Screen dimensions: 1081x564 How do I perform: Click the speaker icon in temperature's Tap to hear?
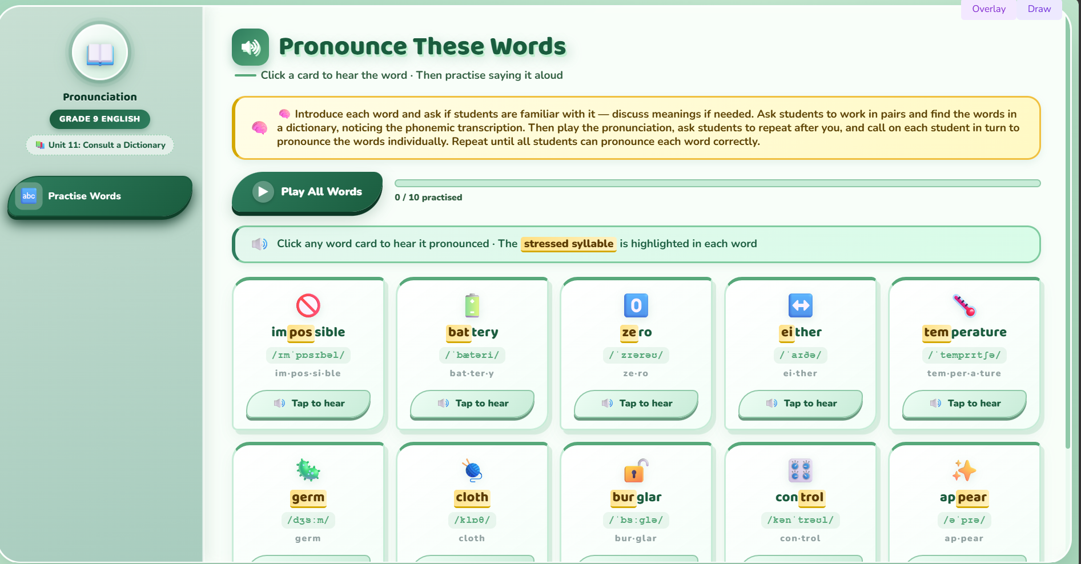(x=935, y=404)
